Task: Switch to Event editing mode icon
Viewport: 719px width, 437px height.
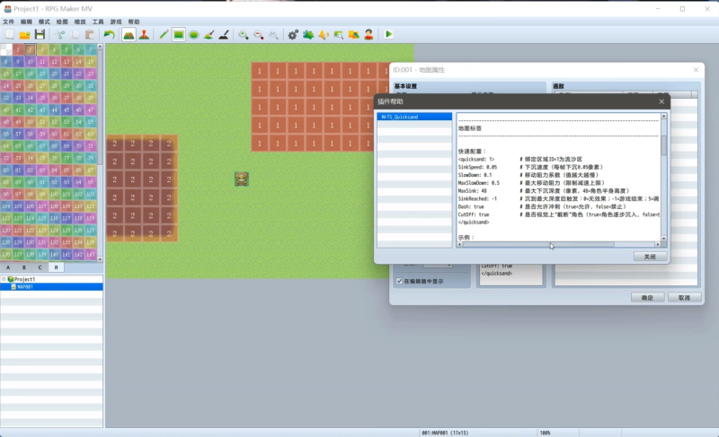Action: coord(144,34)
